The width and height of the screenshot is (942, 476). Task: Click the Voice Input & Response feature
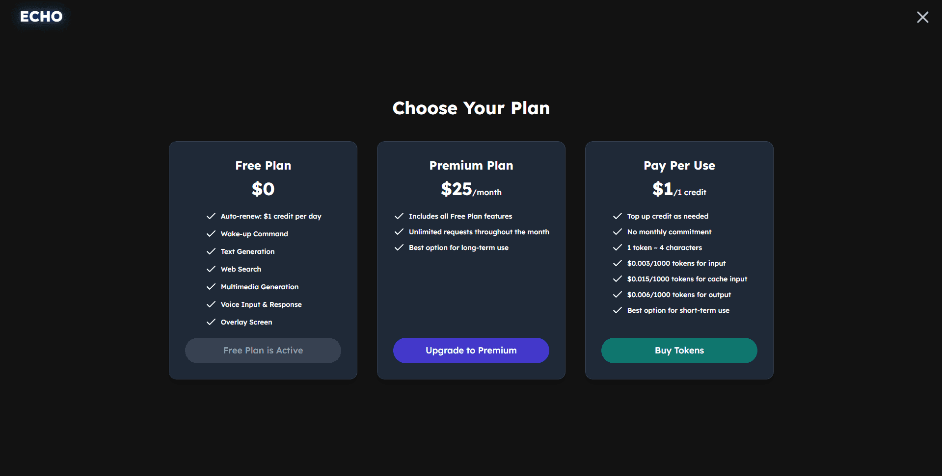pos(261,304)
